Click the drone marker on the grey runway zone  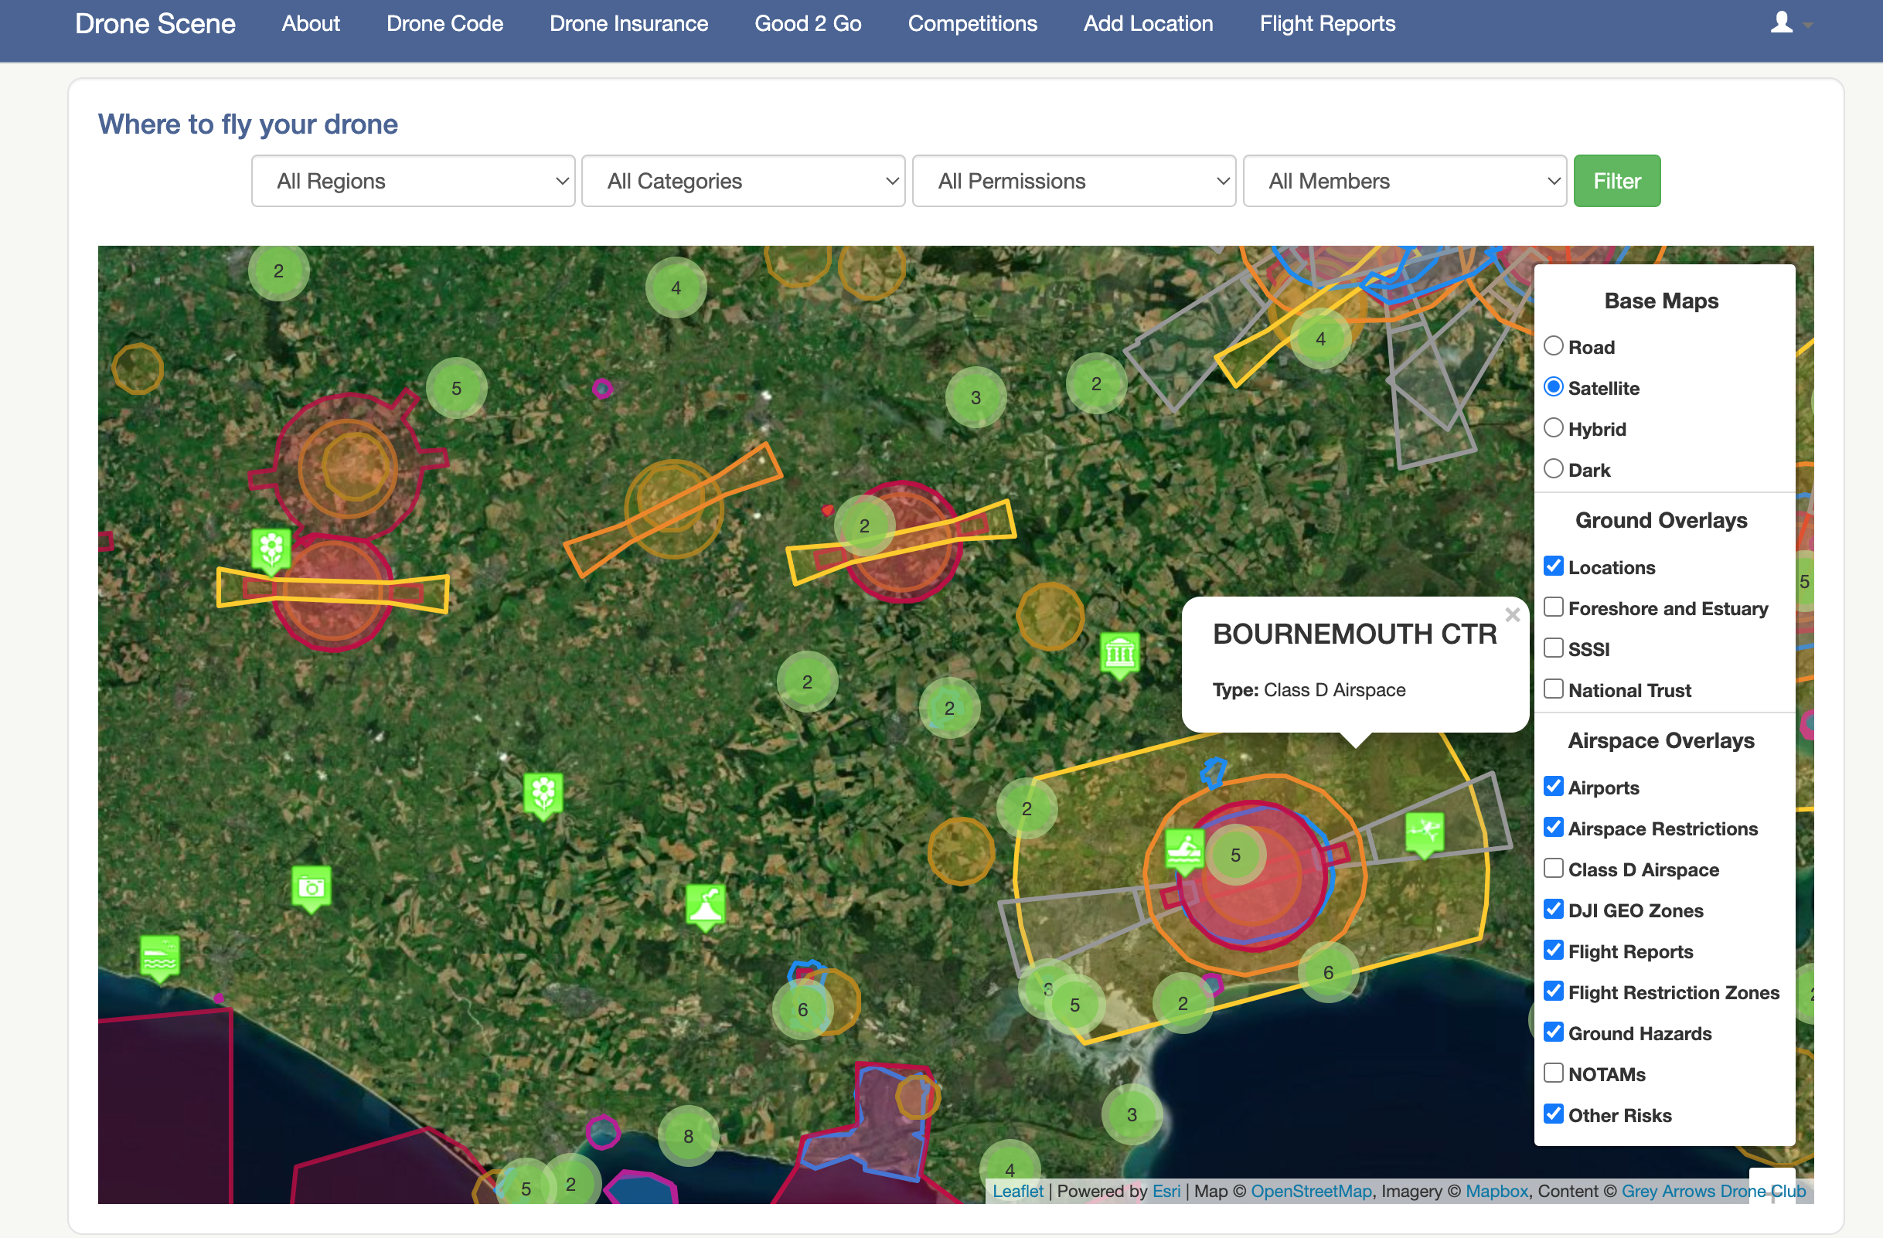pos(1424,832)
